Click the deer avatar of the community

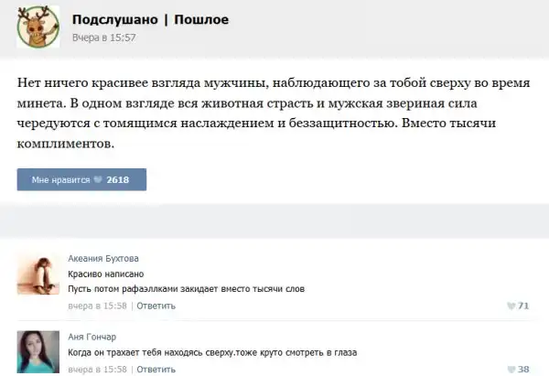[38, 28]
